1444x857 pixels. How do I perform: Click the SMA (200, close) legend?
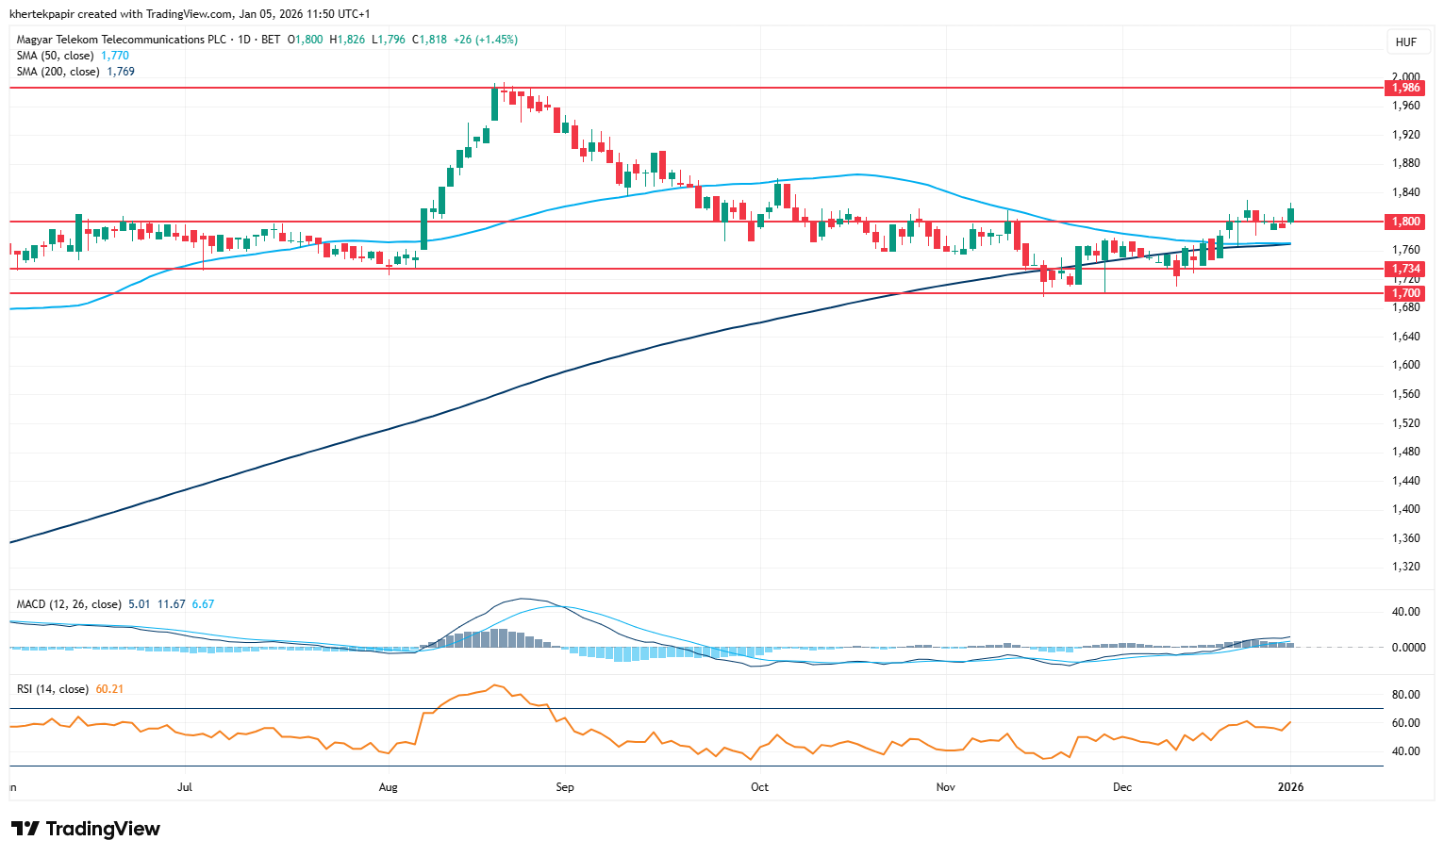[58, 72]
